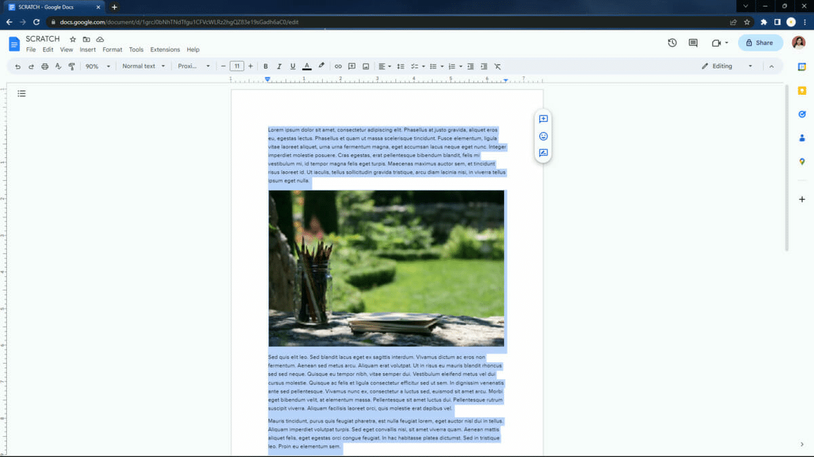This screenshot has width=814, height=457.
Task: Click the font size field
Action: [237, 66]
